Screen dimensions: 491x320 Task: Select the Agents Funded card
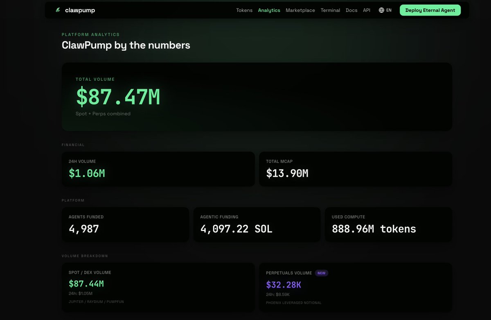(x=125, y=225)
